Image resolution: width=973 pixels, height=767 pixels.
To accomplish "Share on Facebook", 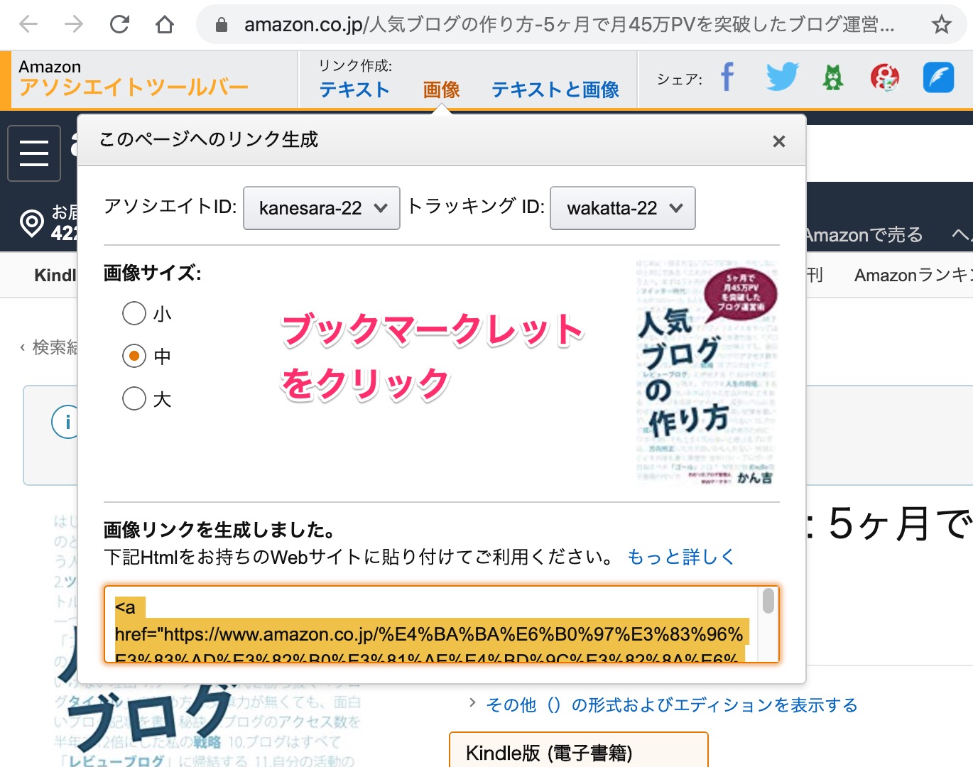I will click(x=727, y=77).
